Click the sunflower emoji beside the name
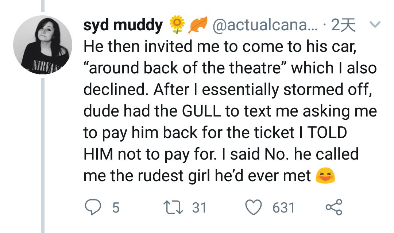Image resolution: width=394 pixels, height=233 pixels. click(177, 26)
